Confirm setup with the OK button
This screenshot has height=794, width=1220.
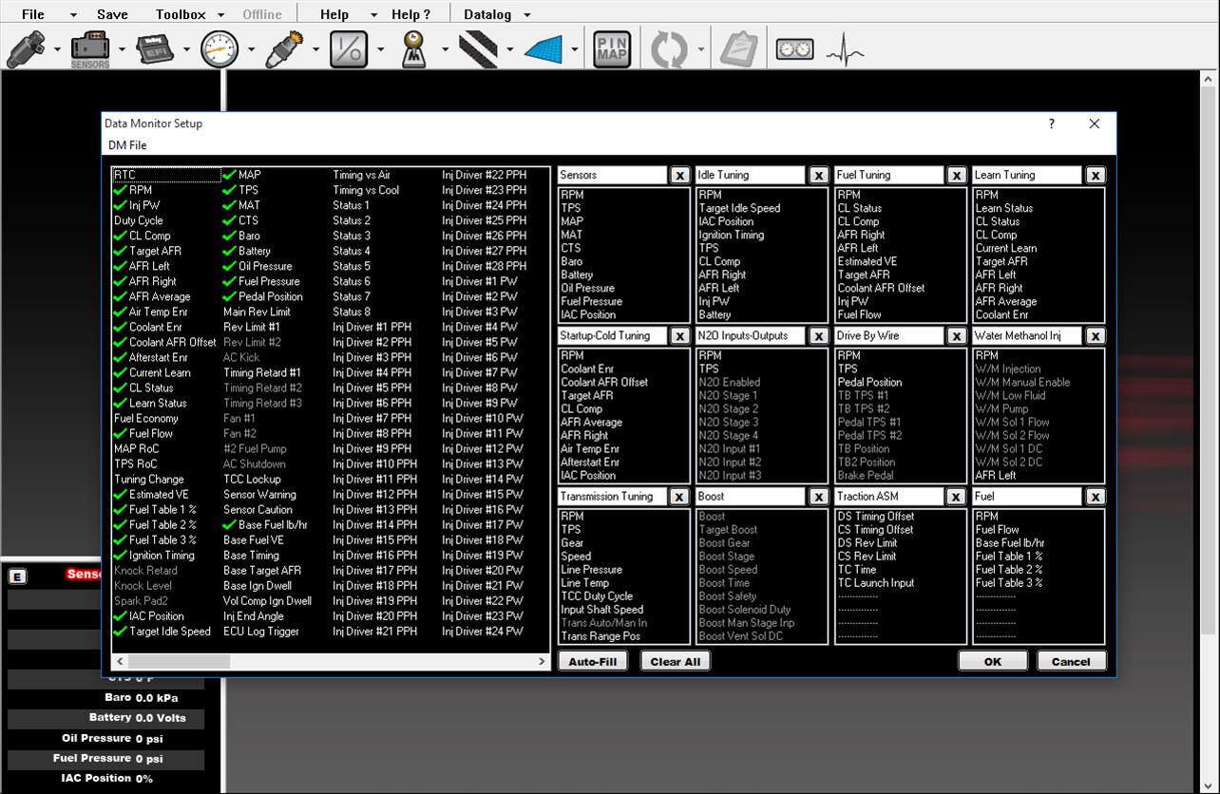(993, 662)
